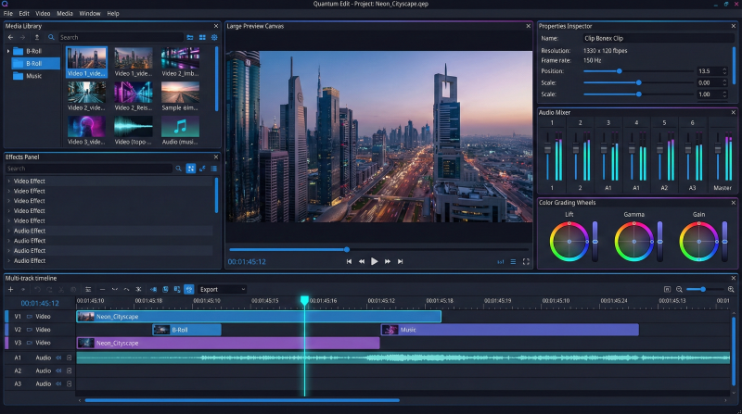Go back in the Media Library
Viewport: 742px width, 414px height.
point(10,37)
